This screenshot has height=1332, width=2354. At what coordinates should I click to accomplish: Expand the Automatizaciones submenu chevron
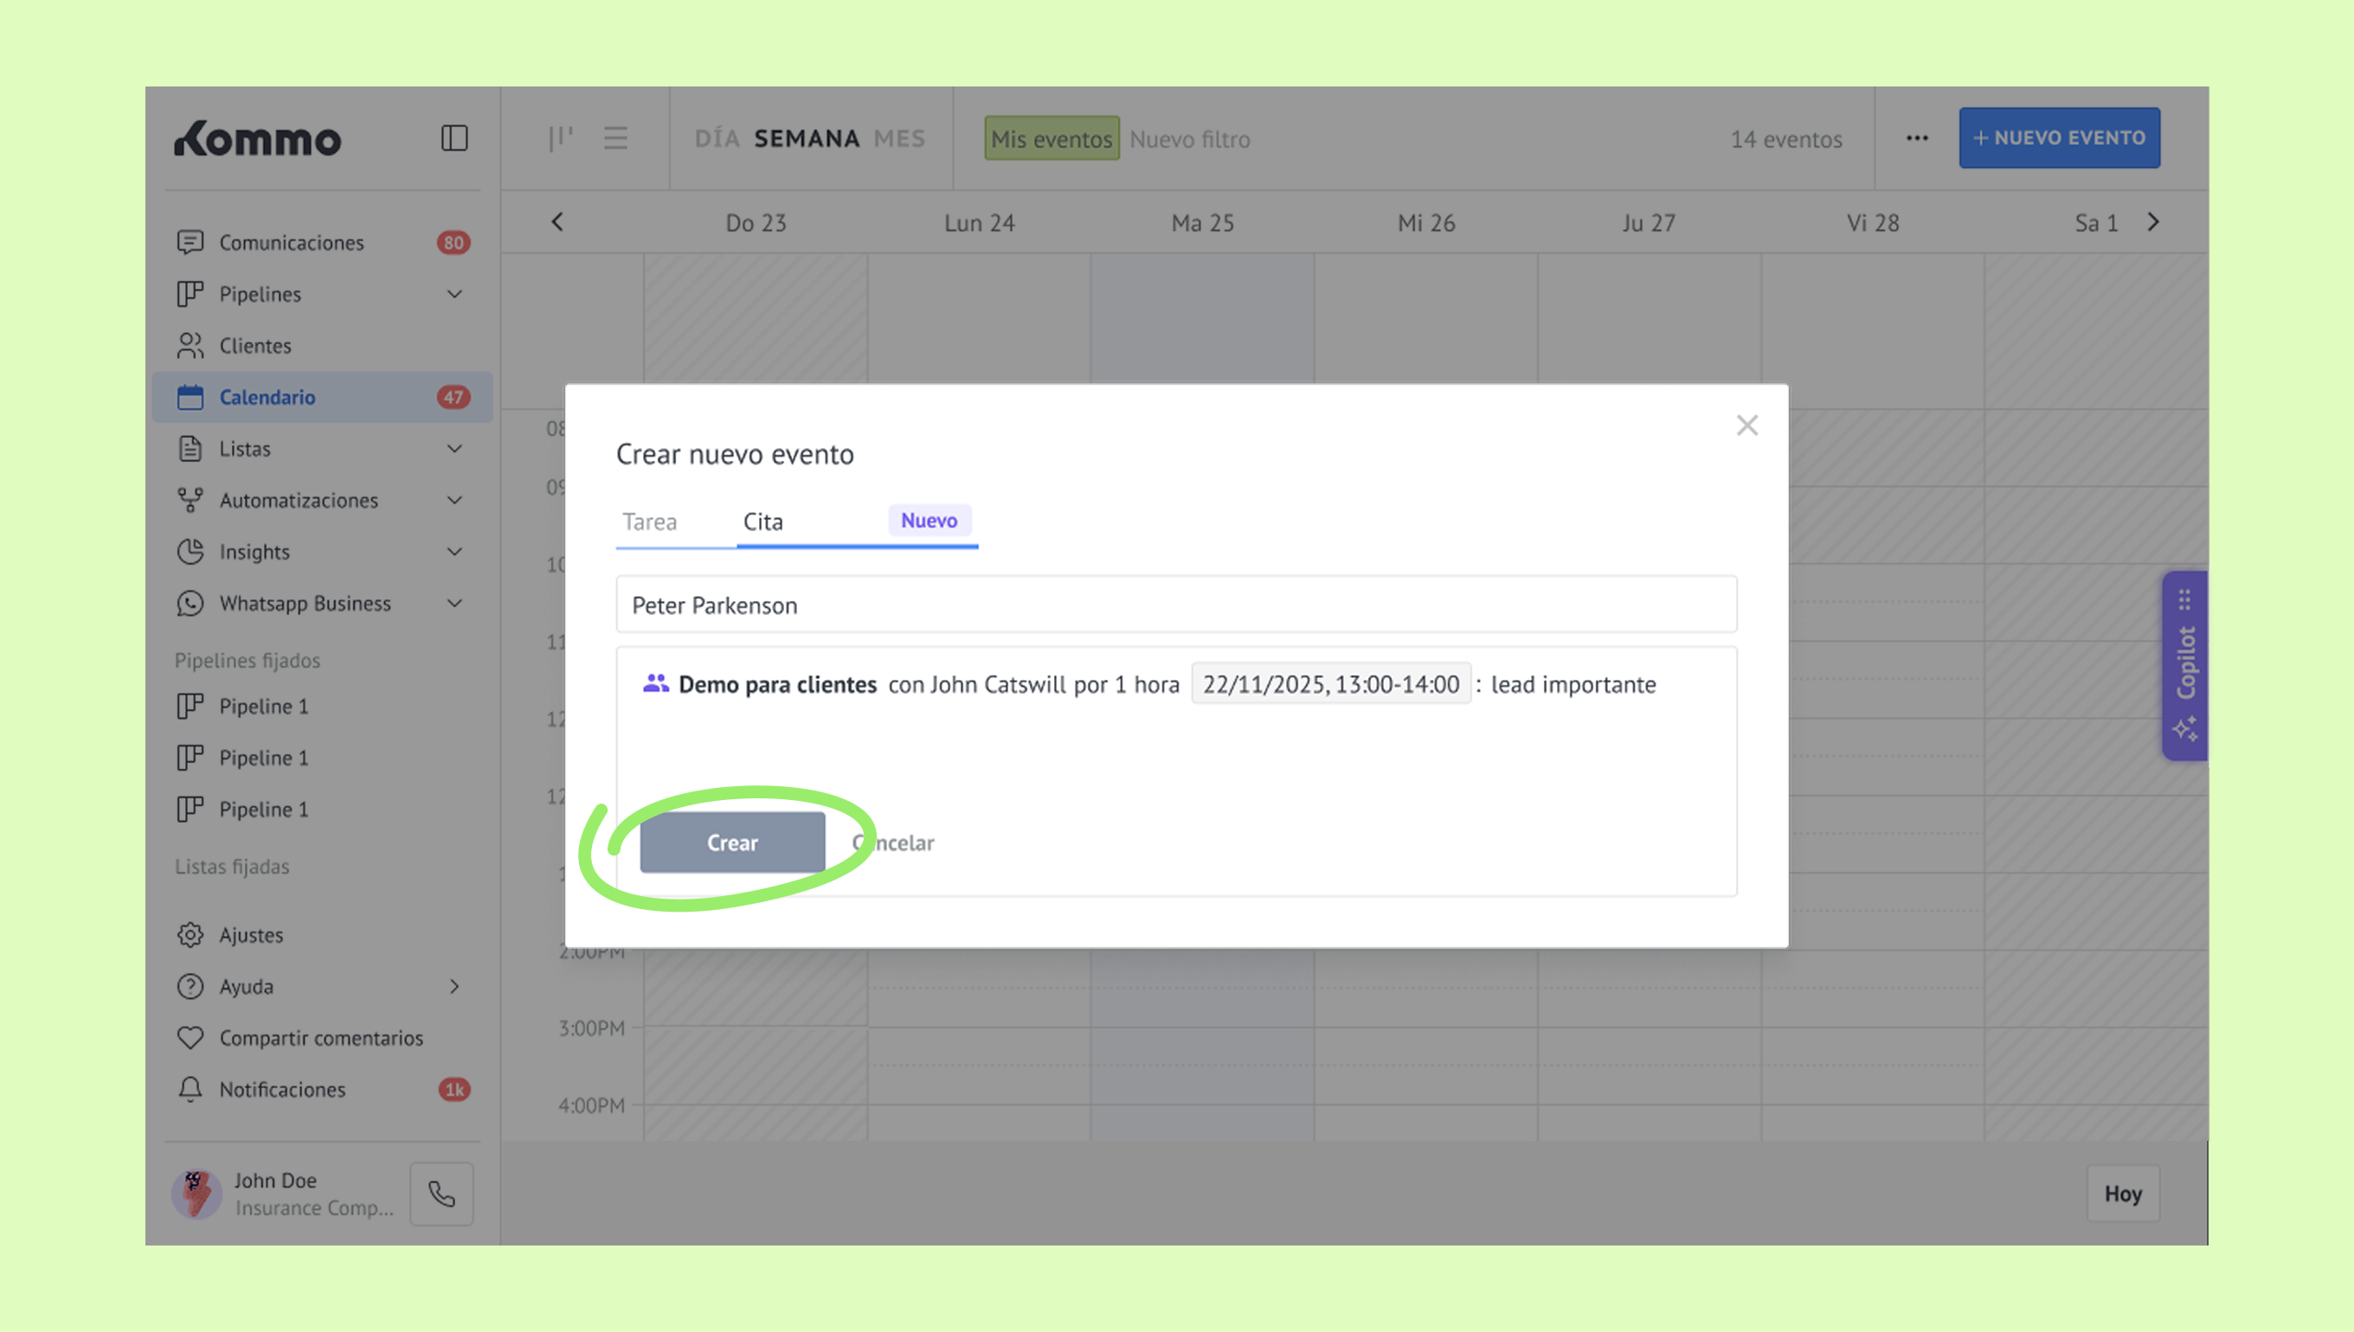point(454,501)
